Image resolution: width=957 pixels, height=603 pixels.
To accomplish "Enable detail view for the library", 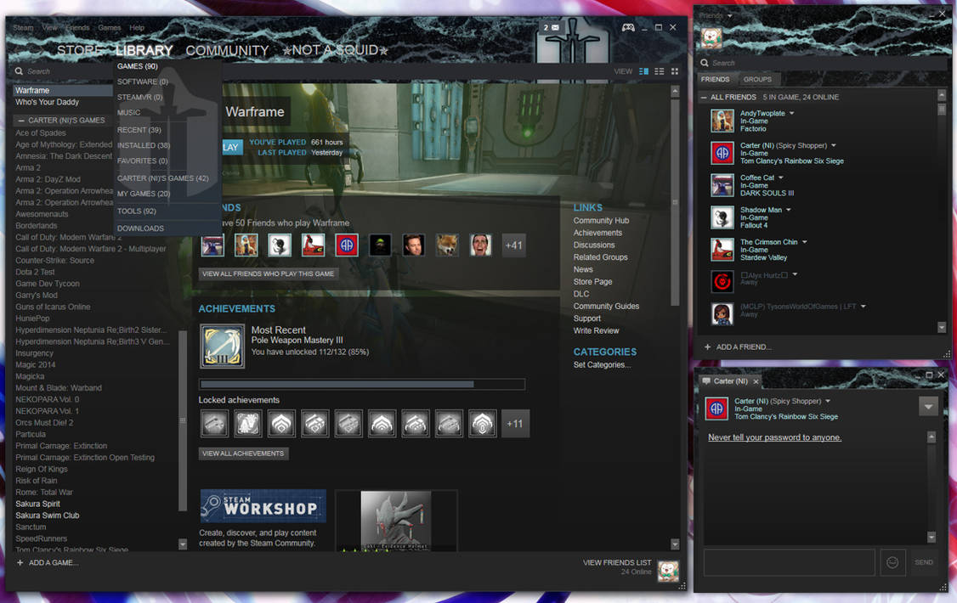I will tap(644, 71).
